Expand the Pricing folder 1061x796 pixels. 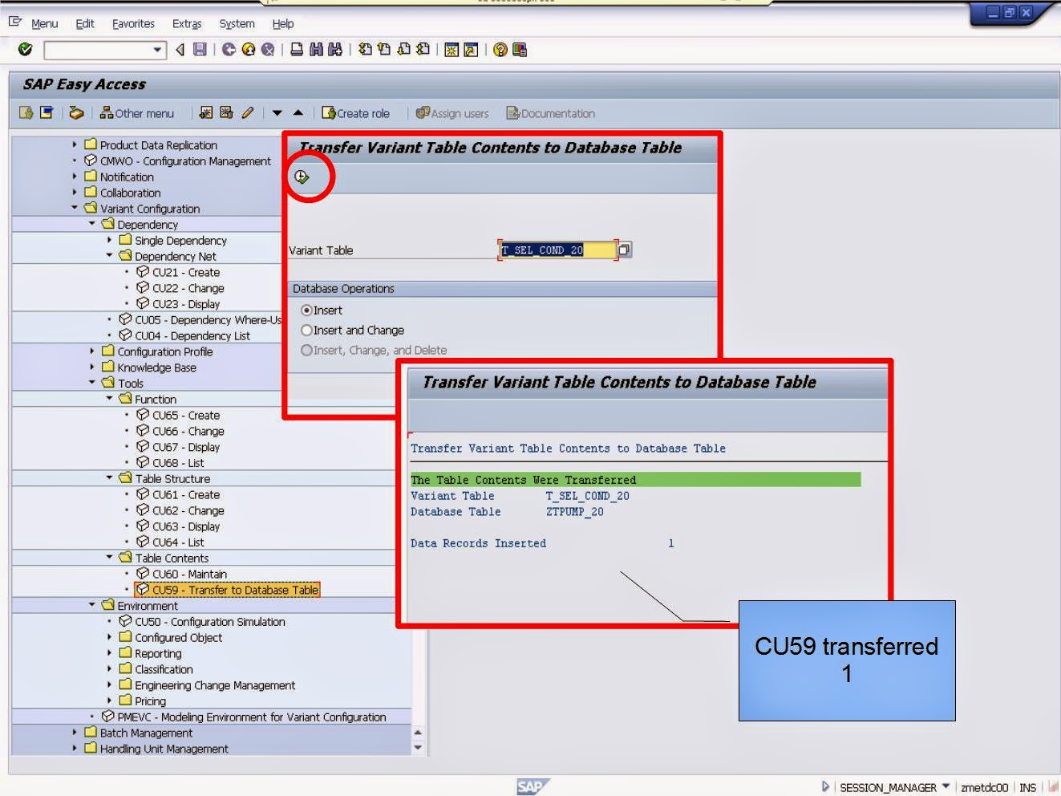[x=109, y=701]
